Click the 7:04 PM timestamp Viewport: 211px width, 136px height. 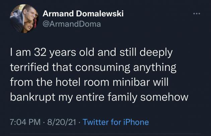click(x=25, y=122)
